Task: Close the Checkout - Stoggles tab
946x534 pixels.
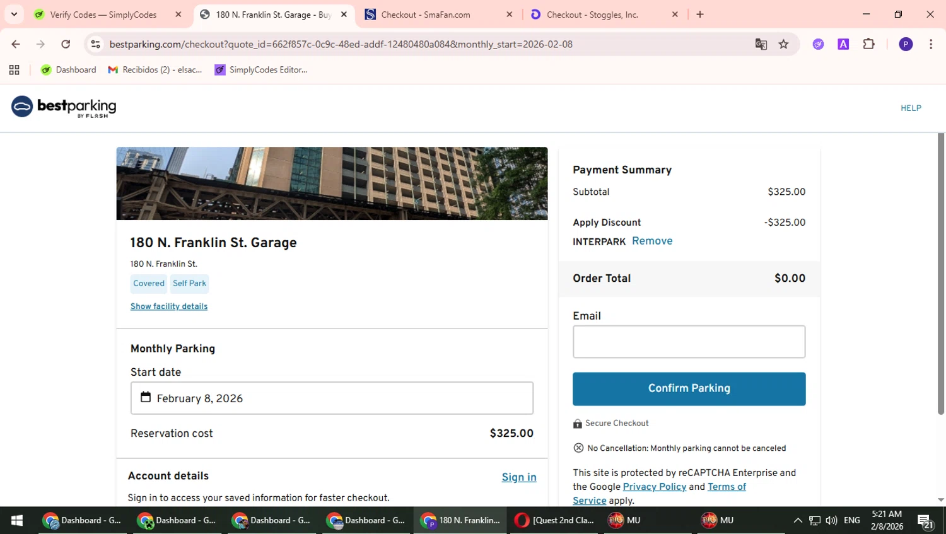Action: click(x=675, y=15)
